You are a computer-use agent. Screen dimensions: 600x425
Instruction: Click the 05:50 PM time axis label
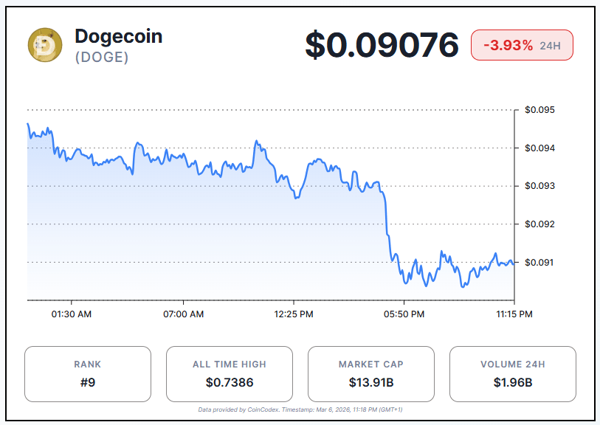(x=404, y=314)
